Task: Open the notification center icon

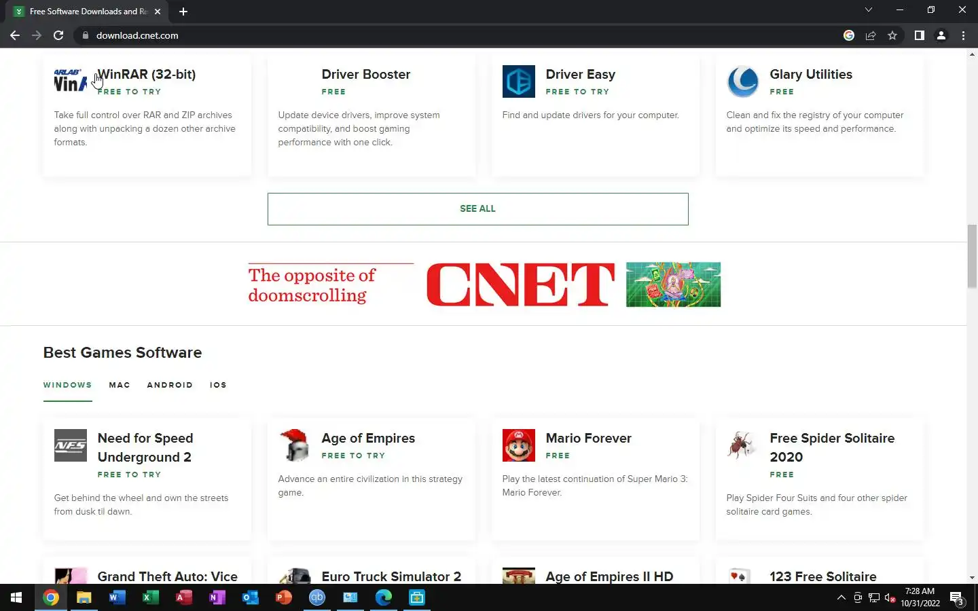Action: pos(957,598)
